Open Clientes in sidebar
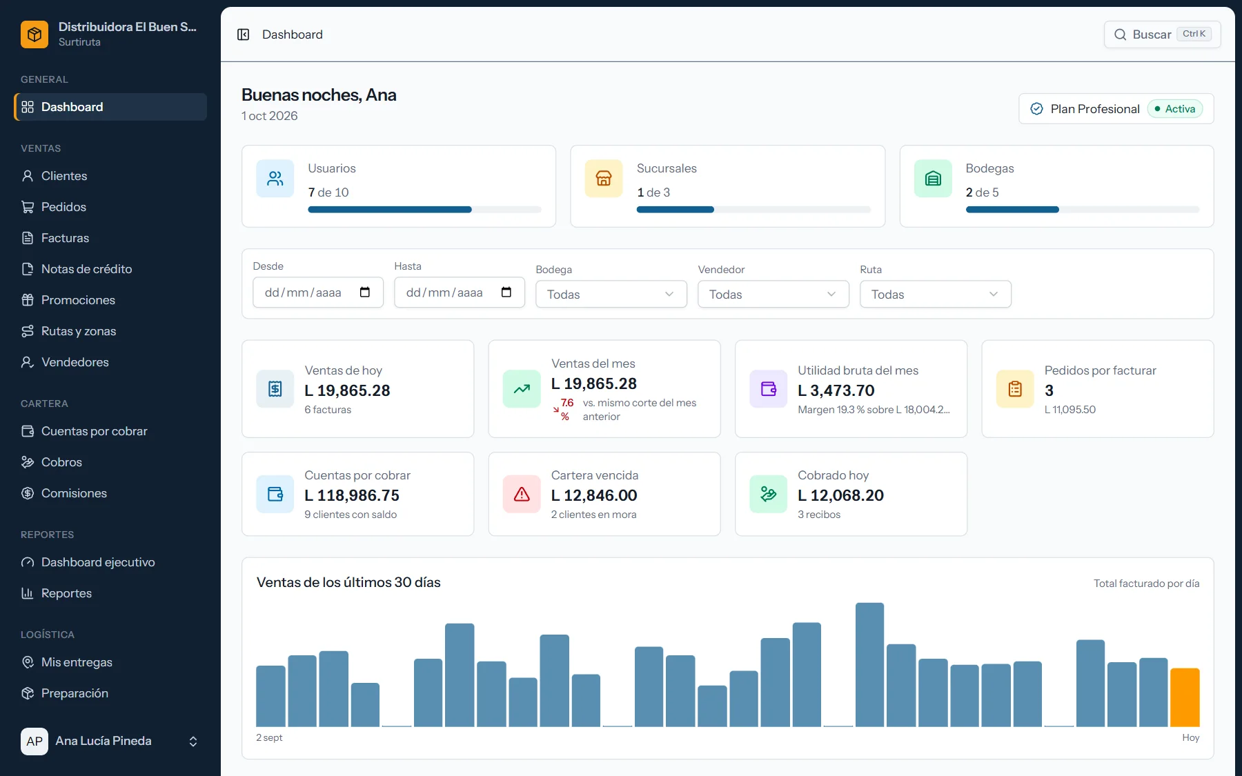Screen dimensions: 1242x776 point(110,176)
